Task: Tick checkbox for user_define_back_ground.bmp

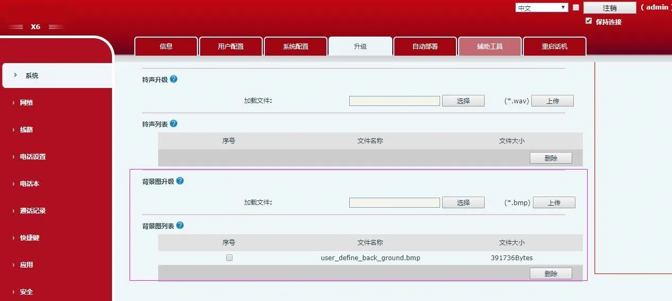Action: click(x=229, y=258)
